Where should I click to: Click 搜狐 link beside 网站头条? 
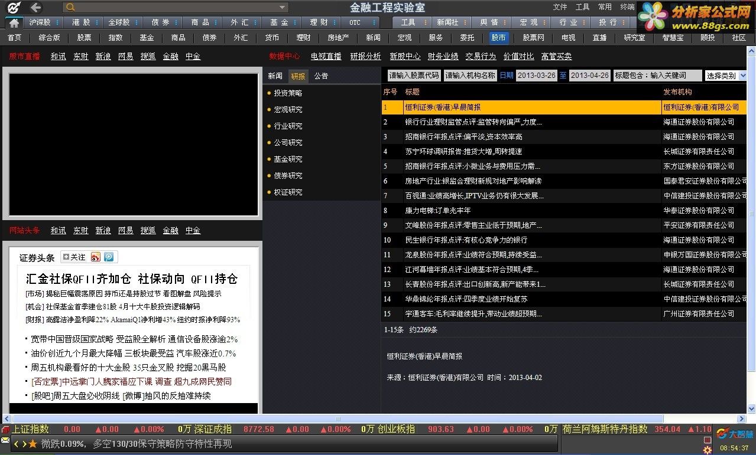tap(148, 231)
